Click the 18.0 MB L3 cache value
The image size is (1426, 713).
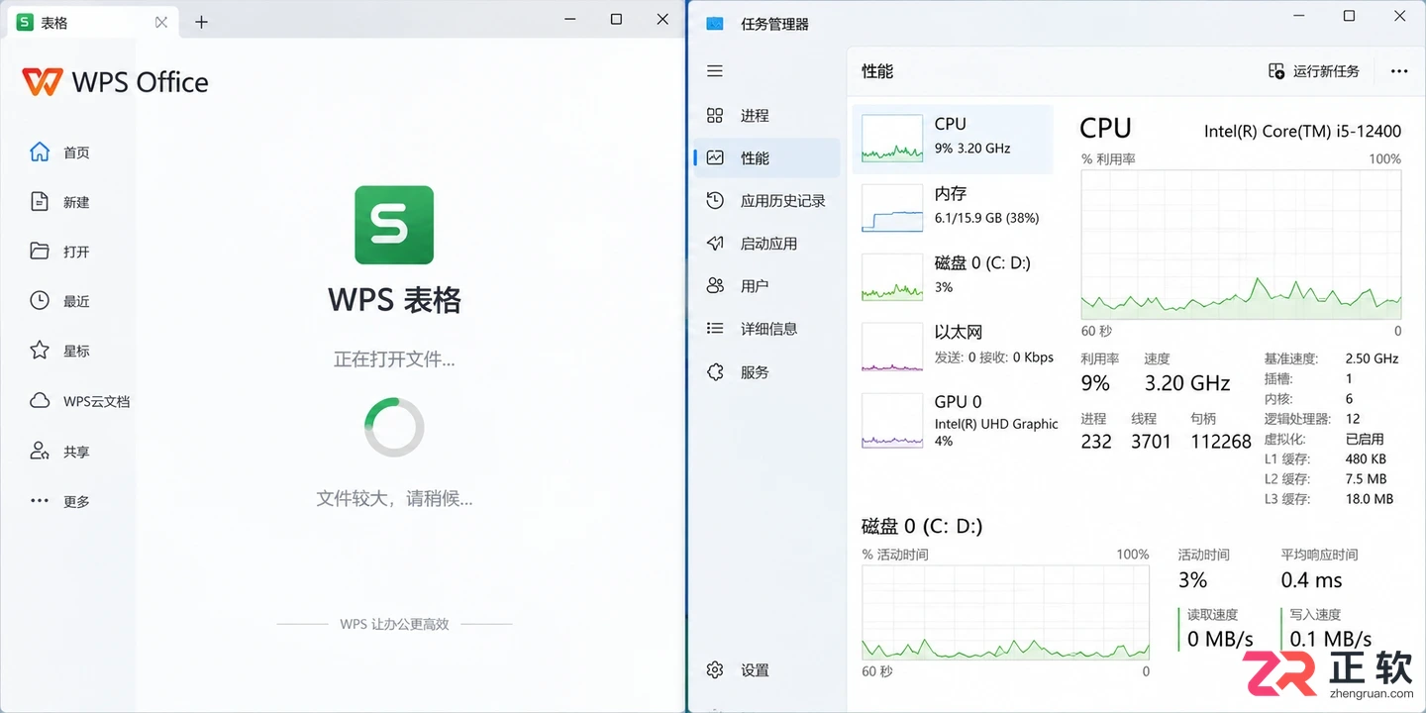tap(1370, 499)
